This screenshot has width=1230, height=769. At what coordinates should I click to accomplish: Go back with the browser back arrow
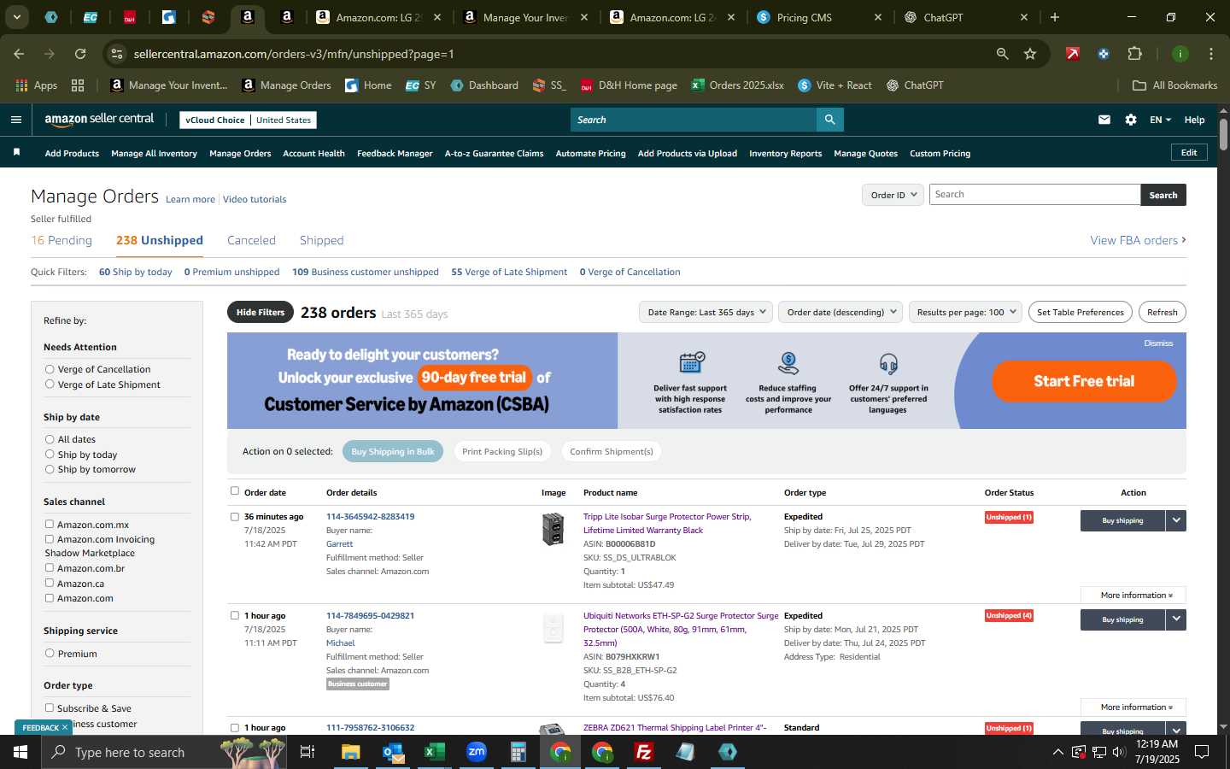coord(19,54)
